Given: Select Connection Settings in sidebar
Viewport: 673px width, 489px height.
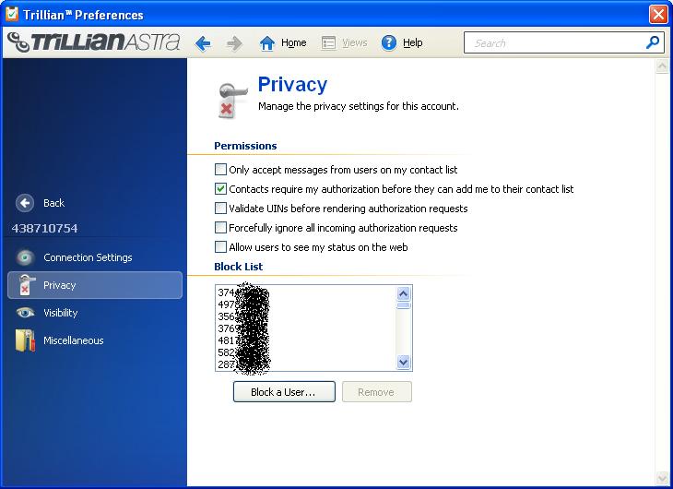Looking at the screenshot, I should click(x=88, y=257).
